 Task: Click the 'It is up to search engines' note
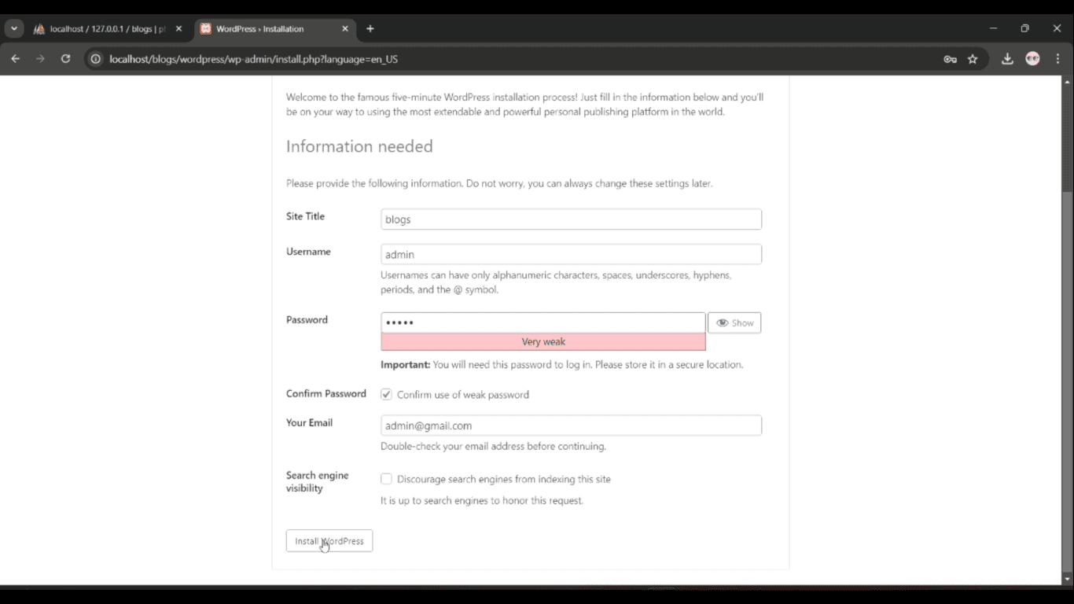pos(482,501)
